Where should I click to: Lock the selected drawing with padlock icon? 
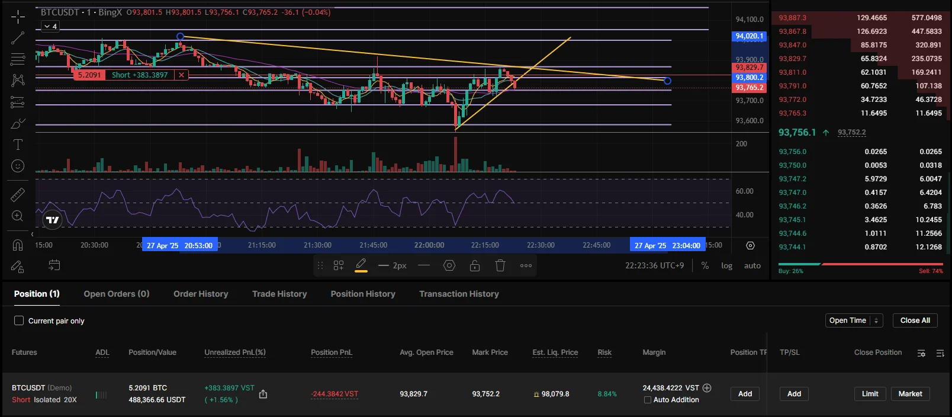tap(475, 265)
